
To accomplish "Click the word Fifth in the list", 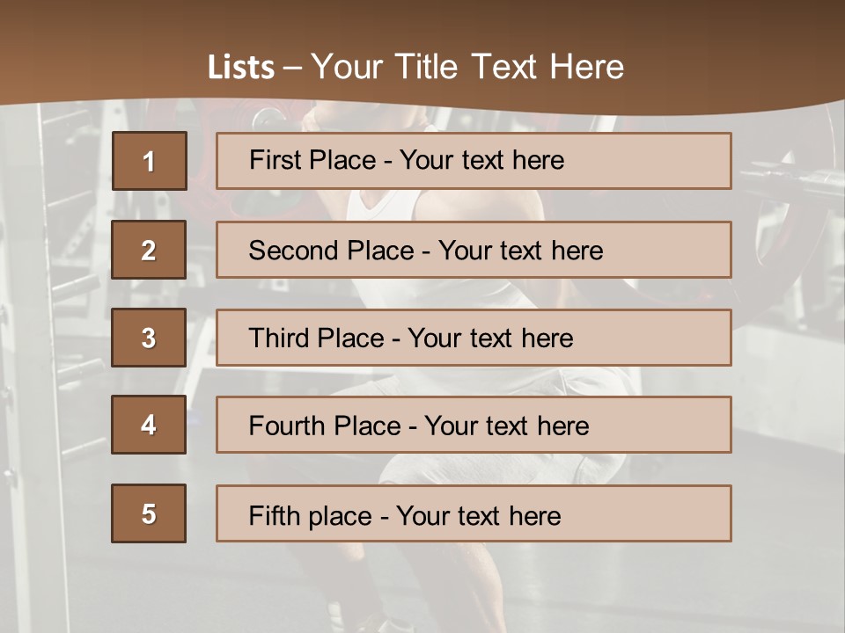I will click(275, 515).
